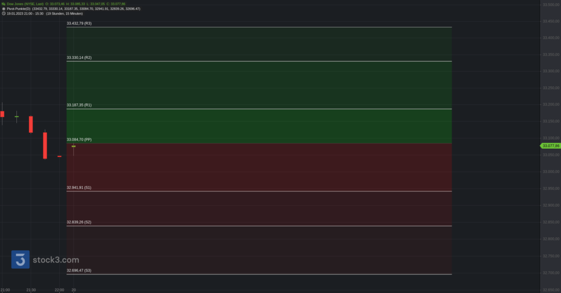Click the clock icon beside date range
Viewport: 561px width, 293px height.
[x=4, y=13]
